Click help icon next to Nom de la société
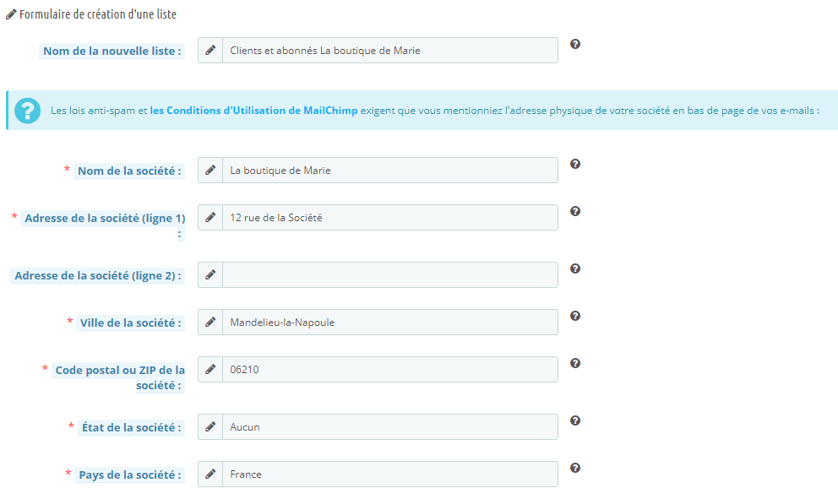 tap(575, 164)
